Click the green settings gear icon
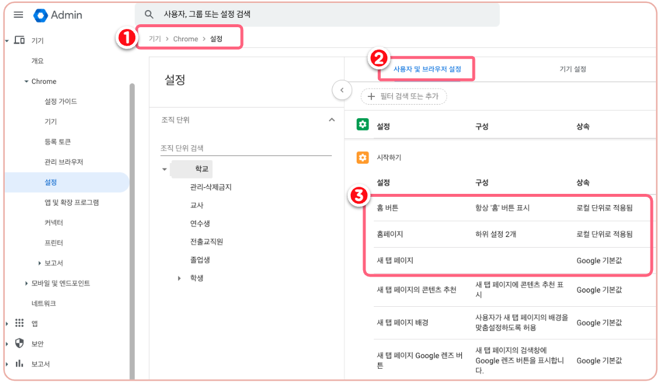 (363, 125)
